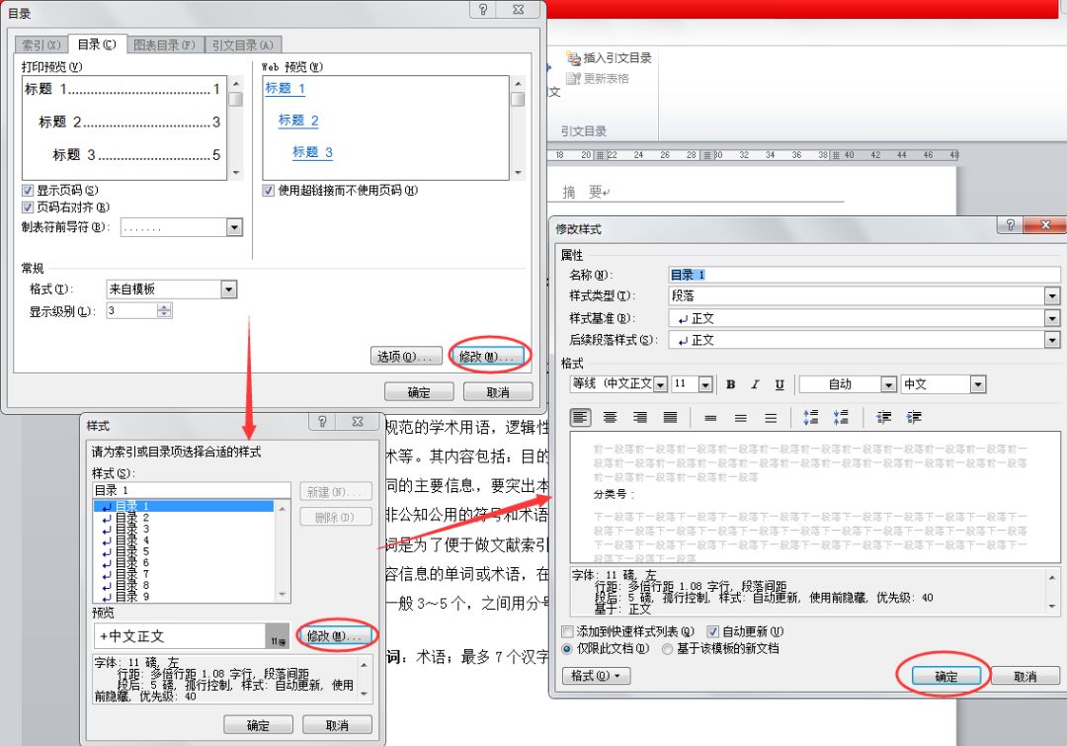Viewport: 1067px width, 746px height.
Task: Open the font color dropdown showing 自动
Action: coord(888,384)
